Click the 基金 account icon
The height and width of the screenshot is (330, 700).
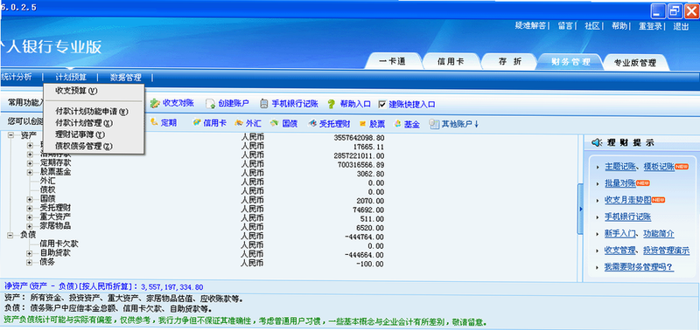[x=397, y=124]
